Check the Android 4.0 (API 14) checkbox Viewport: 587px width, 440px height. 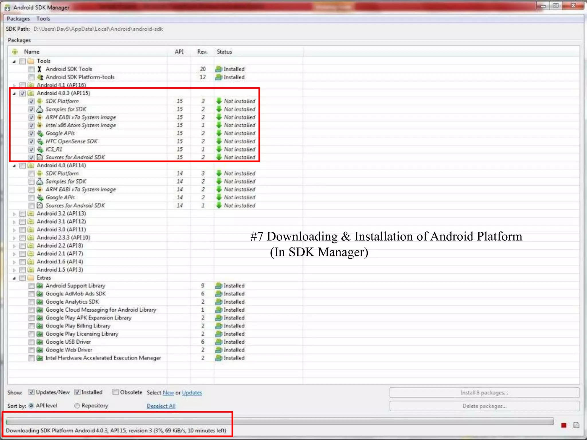(x=22, y=166)
